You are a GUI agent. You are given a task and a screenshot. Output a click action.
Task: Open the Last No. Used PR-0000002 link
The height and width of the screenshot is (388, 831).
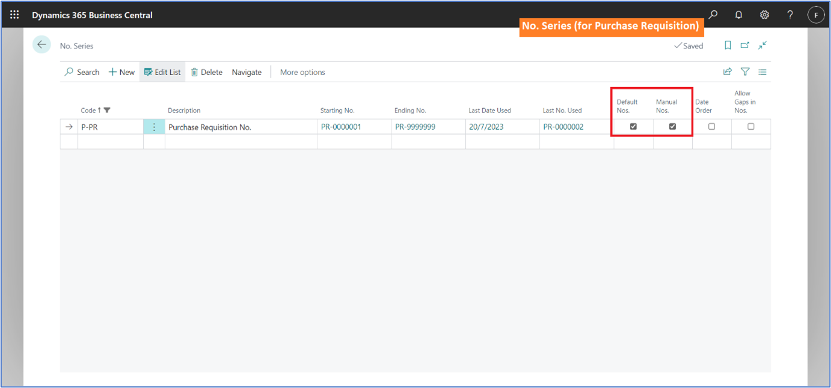(563, 127)
